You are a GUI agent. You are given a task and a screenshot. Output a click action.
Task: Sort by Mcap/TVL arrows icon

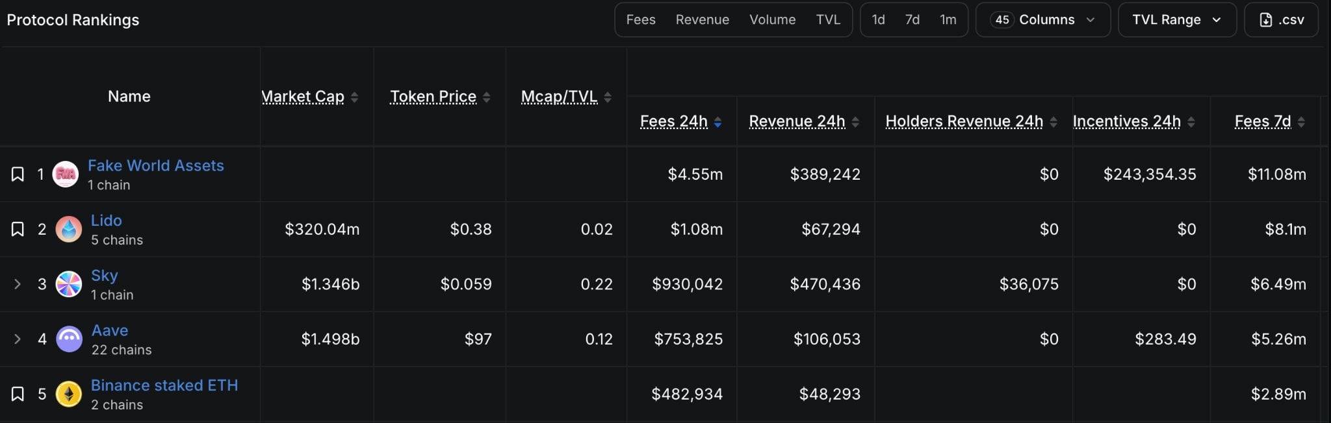pos(608,97)
